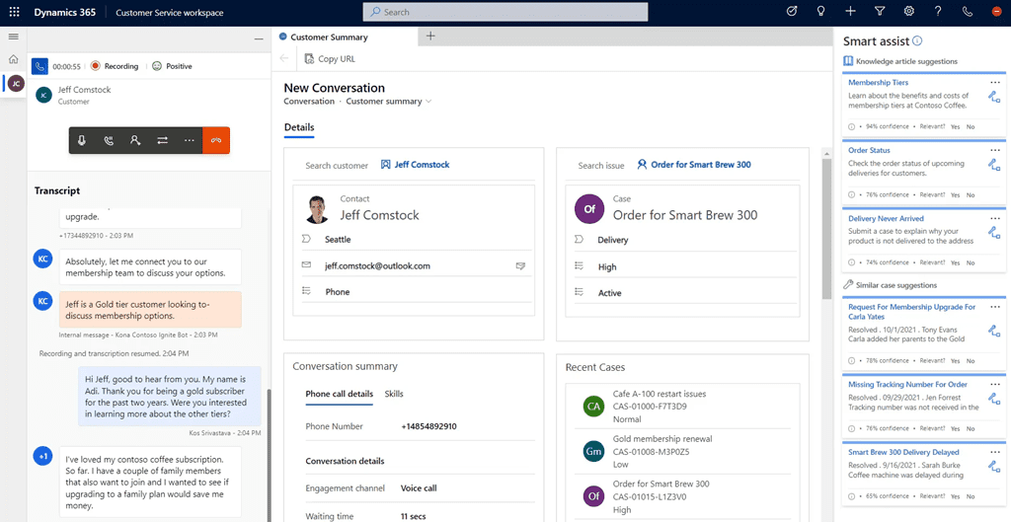Expand the Customer summary form dropdown

click(x=429, y=102)
